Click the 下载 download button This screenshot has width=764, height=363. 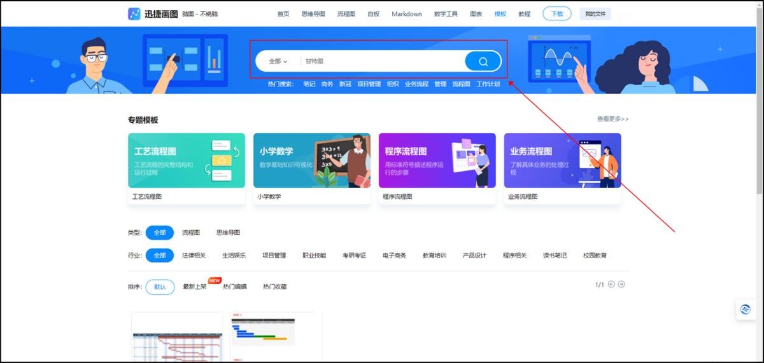point(556,14)
